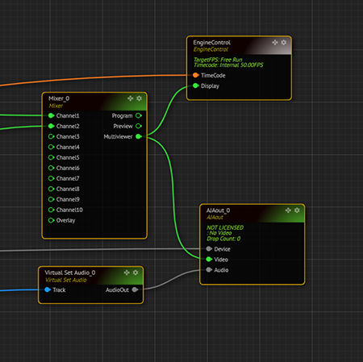Click the orange TimeCode pin on EngineControl
The width and height of the screenshot is (363, 362).
coord(196,75)
